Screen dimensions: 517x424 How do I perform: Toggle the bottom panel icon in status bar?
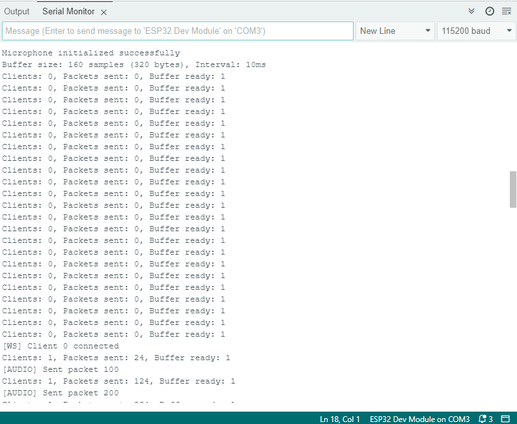point(505,419)
